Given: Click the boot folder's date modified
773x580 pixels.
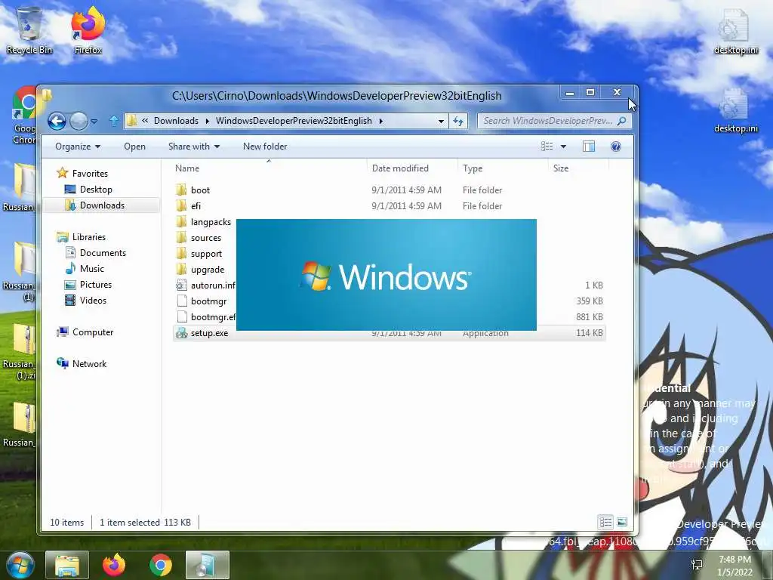Looking at the screenshot, I should [x=407, y=190].
